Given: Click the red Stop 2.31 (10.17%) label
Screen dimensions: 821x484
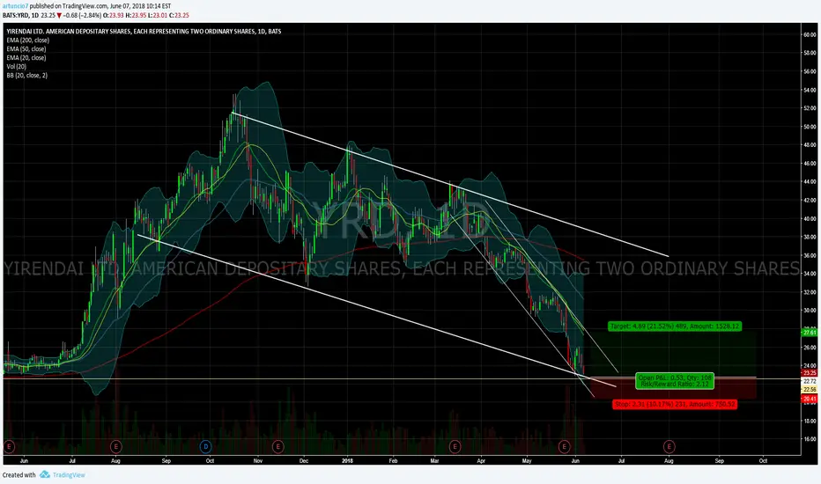Looking at the screenshot, I should pyautogui.click(x=675, y=404).
